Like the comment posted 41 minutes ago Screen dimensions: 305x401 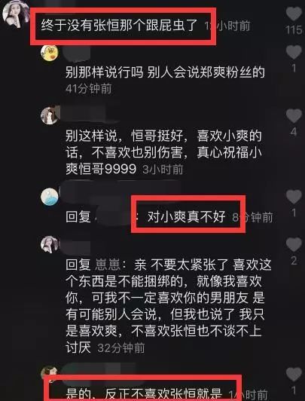click(294, 52)
